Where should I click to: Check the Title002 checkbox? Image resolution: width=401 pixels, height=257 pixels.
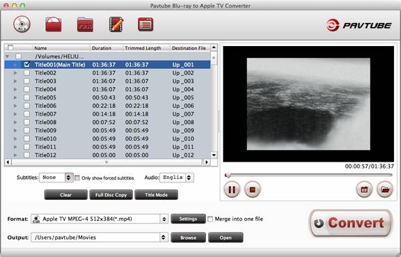pyautogui.click(x=26, y=73)
